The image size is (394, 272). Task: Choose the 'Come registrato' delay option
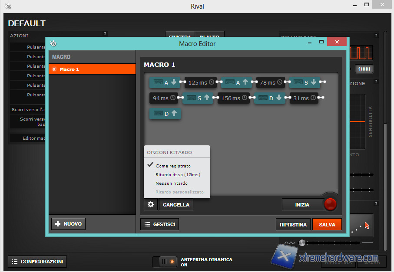[173, 166]
